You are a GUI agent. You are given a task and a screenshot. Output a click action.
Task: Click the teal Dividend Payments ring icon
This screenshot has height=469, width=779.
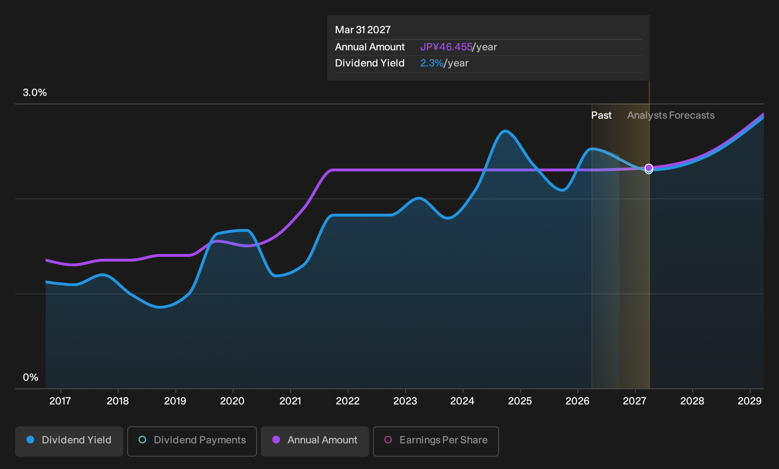[x=142, y=440]
